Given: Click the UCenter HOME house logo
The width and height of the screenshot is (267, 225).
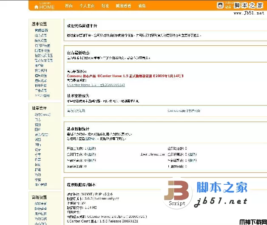Looking at the screenshot, I should (x=44, y=6).
